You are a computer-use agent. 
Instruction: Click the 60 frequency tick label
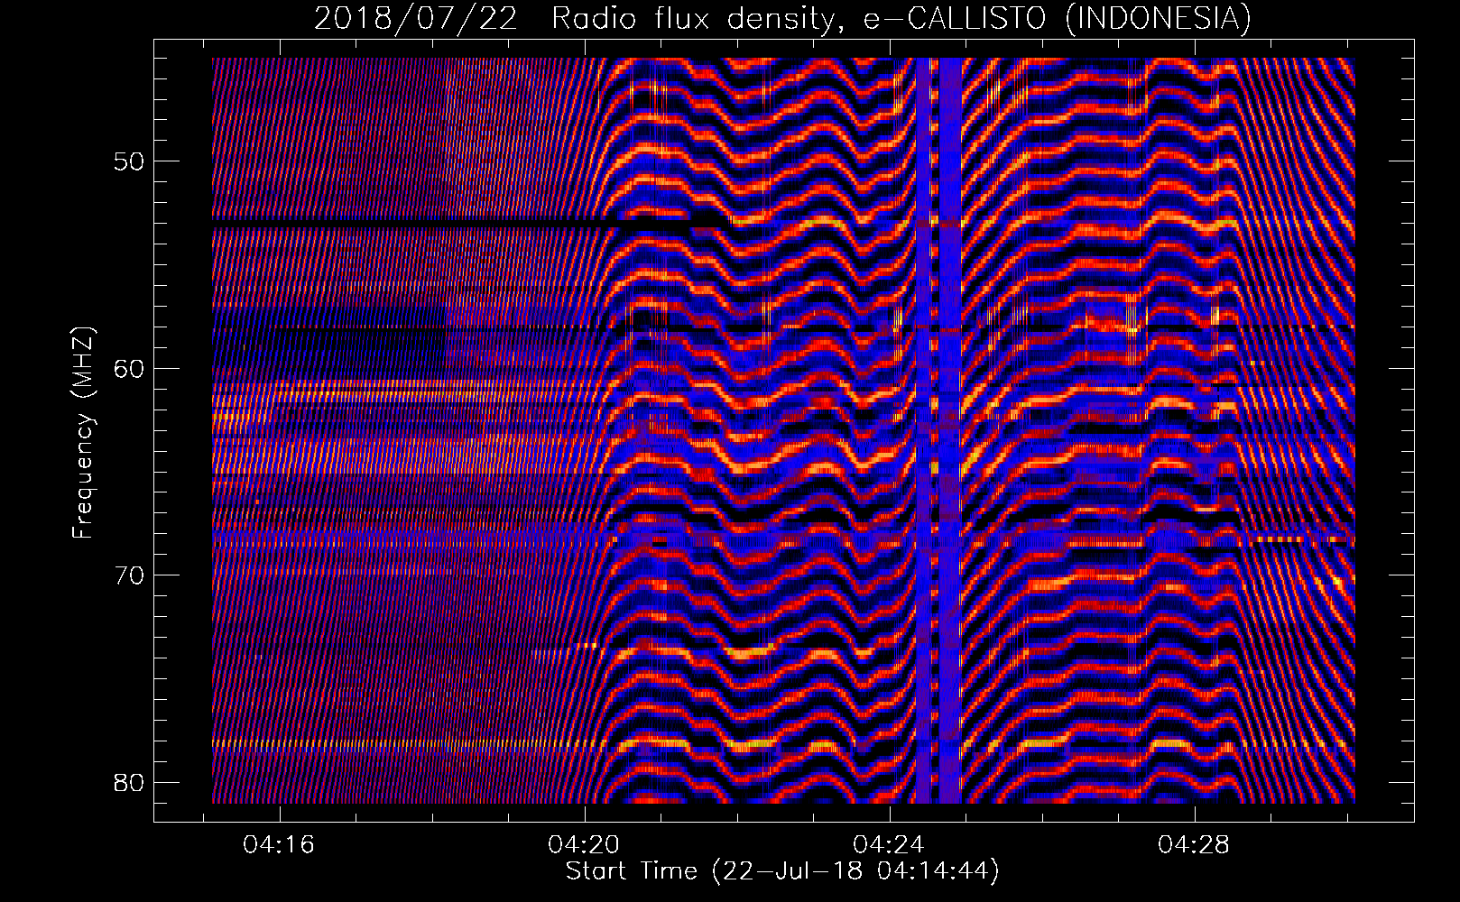click(128, 368)
